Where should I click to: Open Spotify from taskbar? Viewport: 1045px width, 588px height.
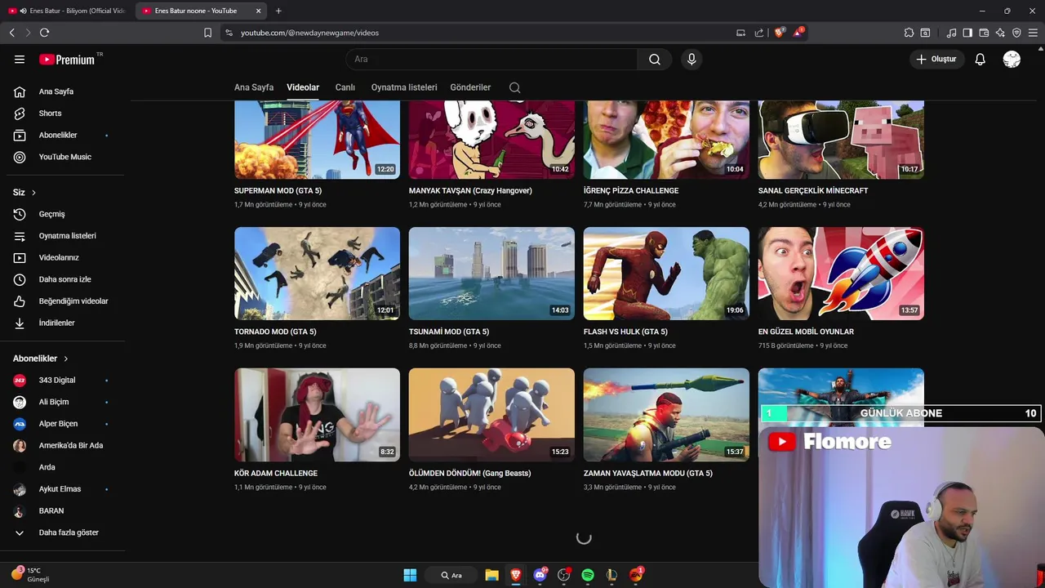coord(588,575)
